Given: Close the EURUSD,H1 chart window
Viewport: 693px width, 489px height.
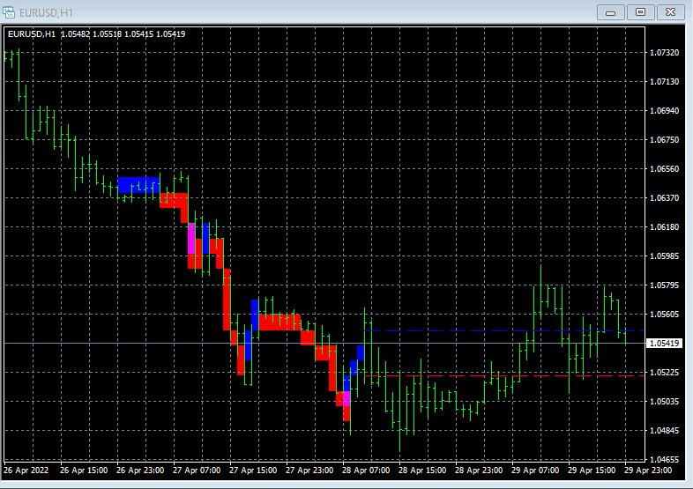Looking at the screenshot, I should pos(670,12).
